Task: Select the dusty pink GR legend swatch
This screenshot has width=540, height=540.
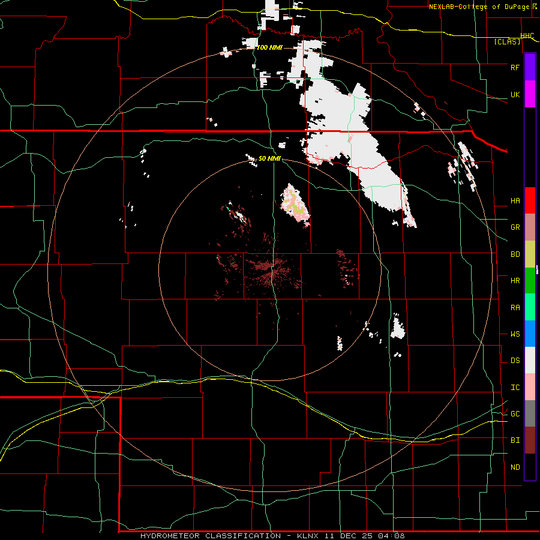Action: coord(530,227)
